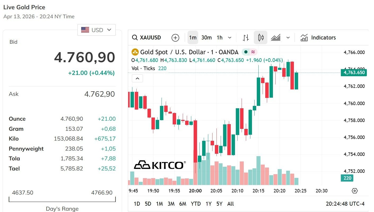Viewport: 374px width, 212px height.
Task: Select the 5D date range
Action: [148, 204]
